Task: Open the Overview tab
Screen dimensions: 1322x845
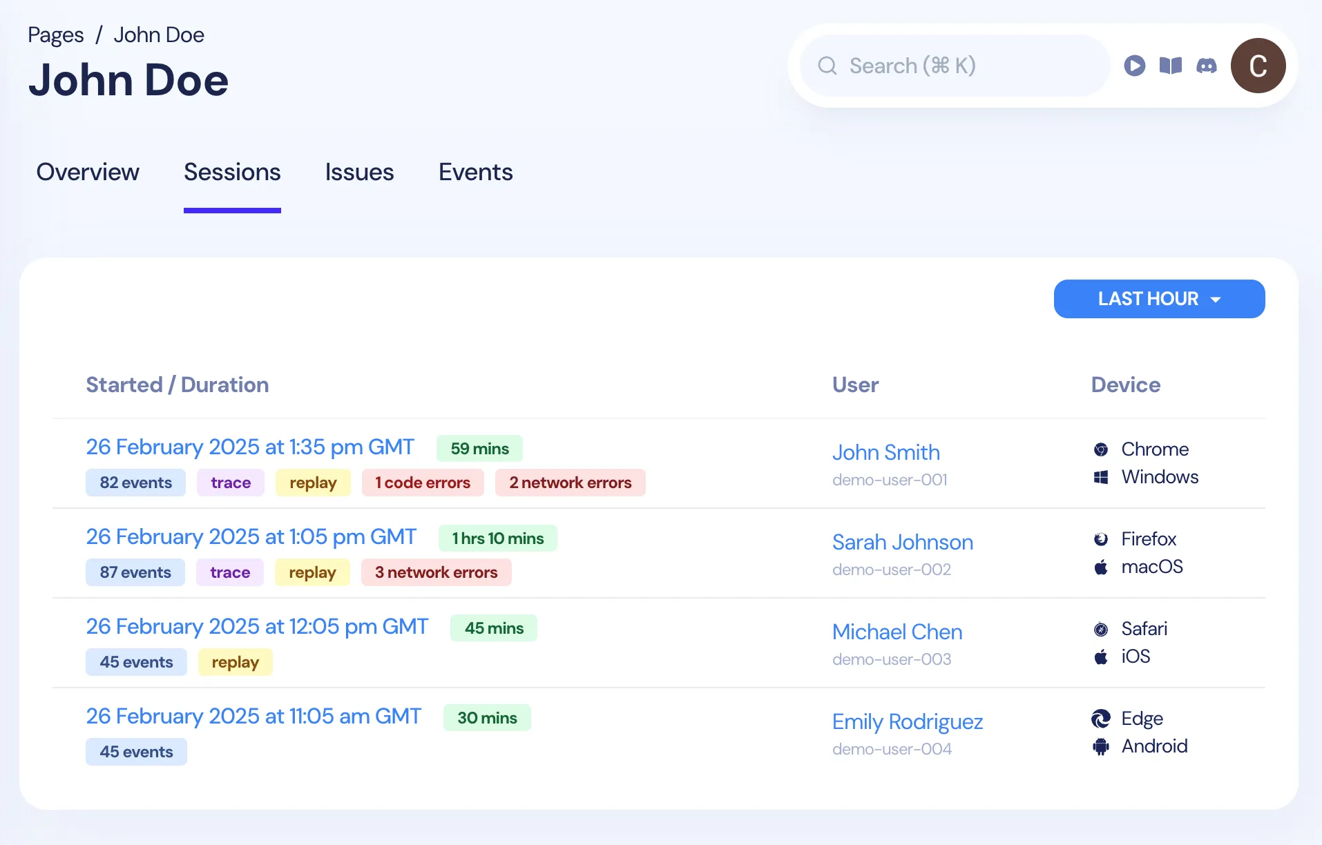Action: [x=88, y=173]
